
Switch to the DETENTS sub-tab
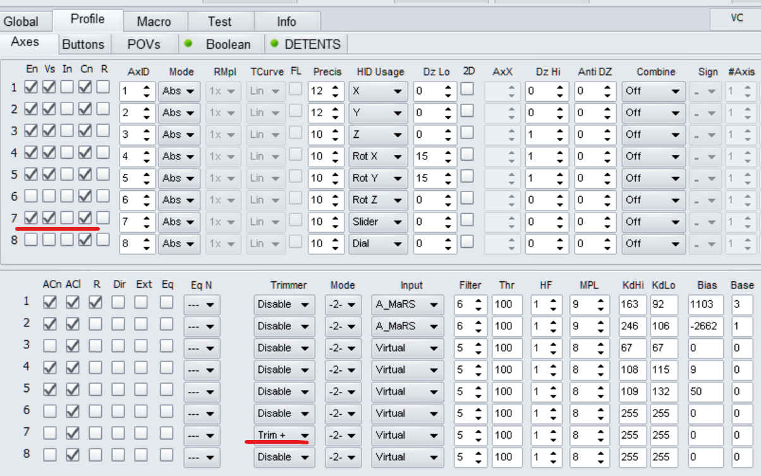(x=312, y=44)
